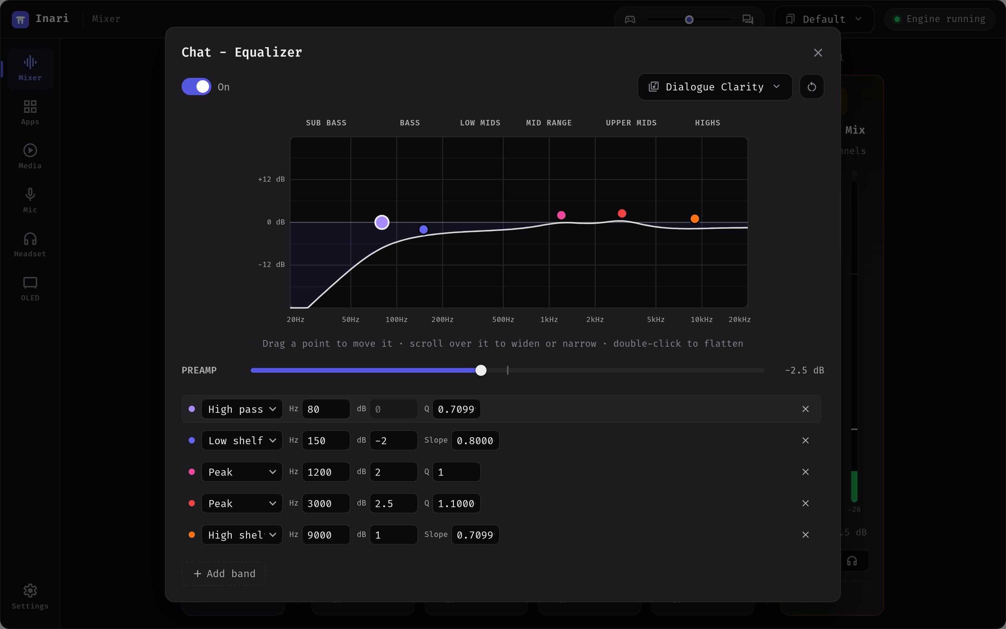The height and width of the screenshot is (629, 1006).
Task: Click the Peak Hz field 1200
Action: 326,472
